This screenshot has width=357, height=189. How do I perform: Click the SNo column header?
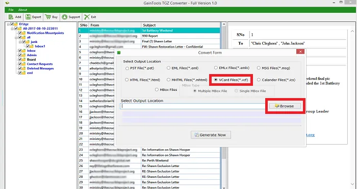click(x=83, y=25)
